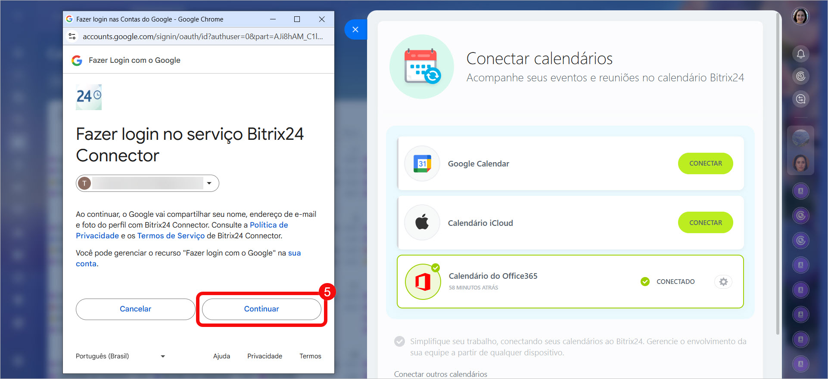The width and height of the screenshot is (828, 379).
Task: Click the accounts.google.com URL field
Action: click(202, 37)
